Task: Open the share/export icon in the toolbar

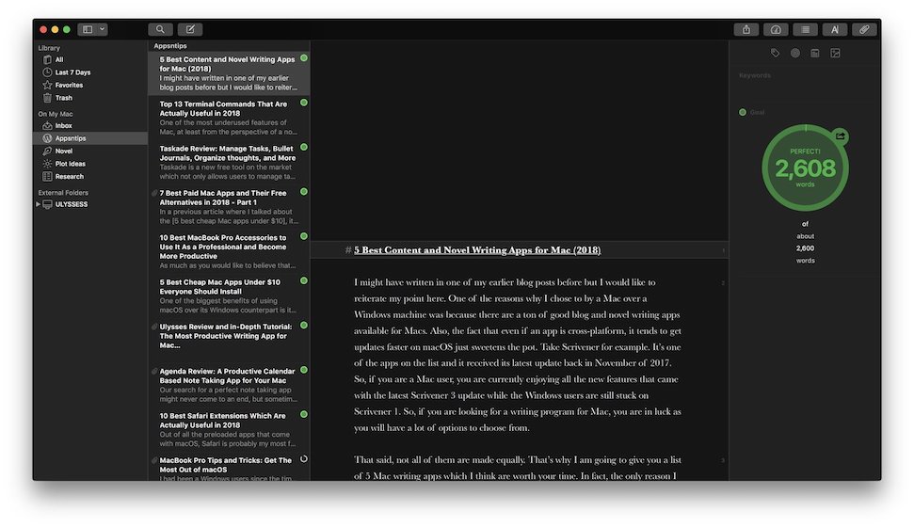Action: [x=746, y=29]
